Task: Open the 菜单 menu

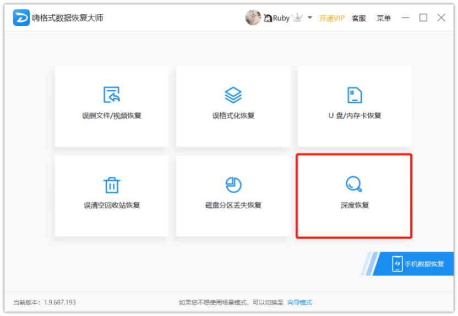Action: 384,18
